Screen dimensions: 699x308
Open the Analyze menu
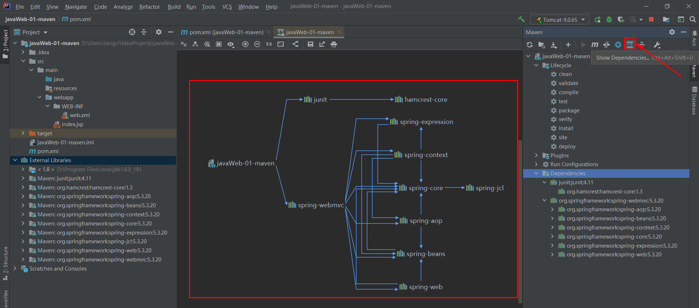pyautogui.click(x=123, y=7)
